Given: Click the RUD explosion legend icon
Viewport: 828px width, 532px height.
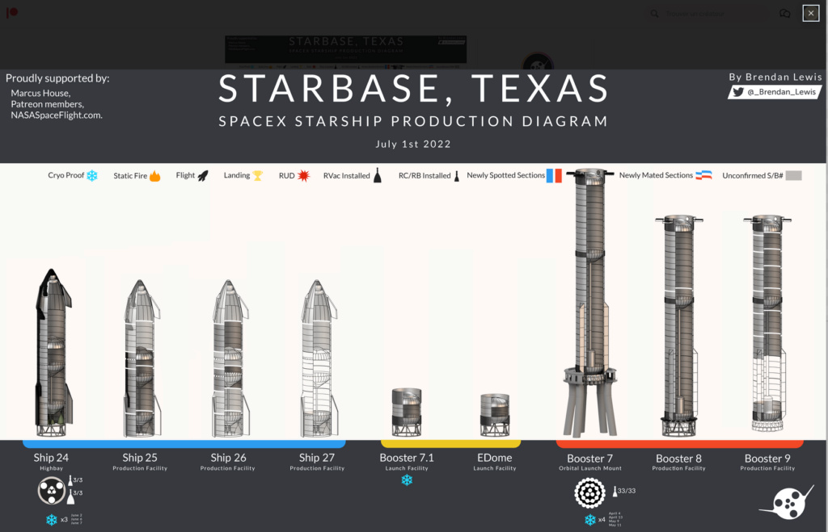Looking at the screenshot, I should [x=304, y=175].
